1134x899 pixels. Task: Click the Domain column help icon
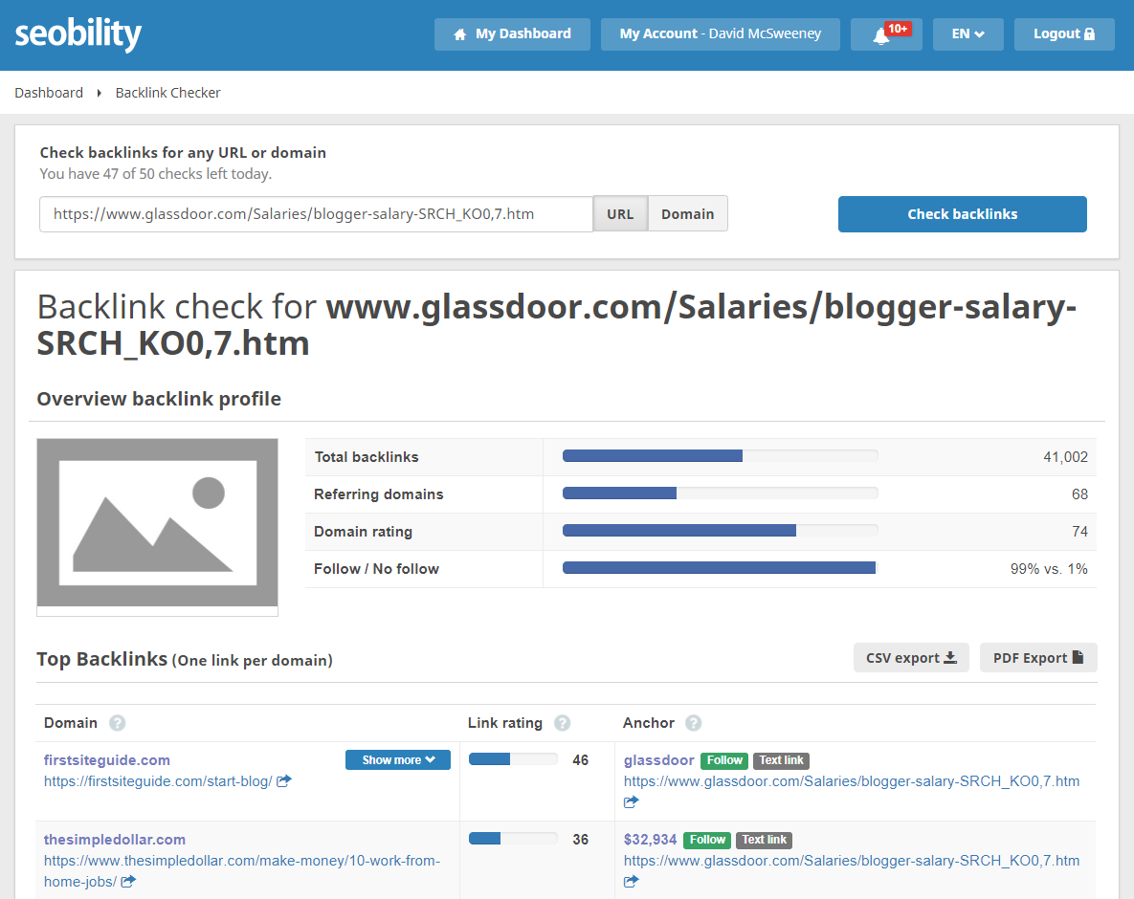click(x=117, y=723)
